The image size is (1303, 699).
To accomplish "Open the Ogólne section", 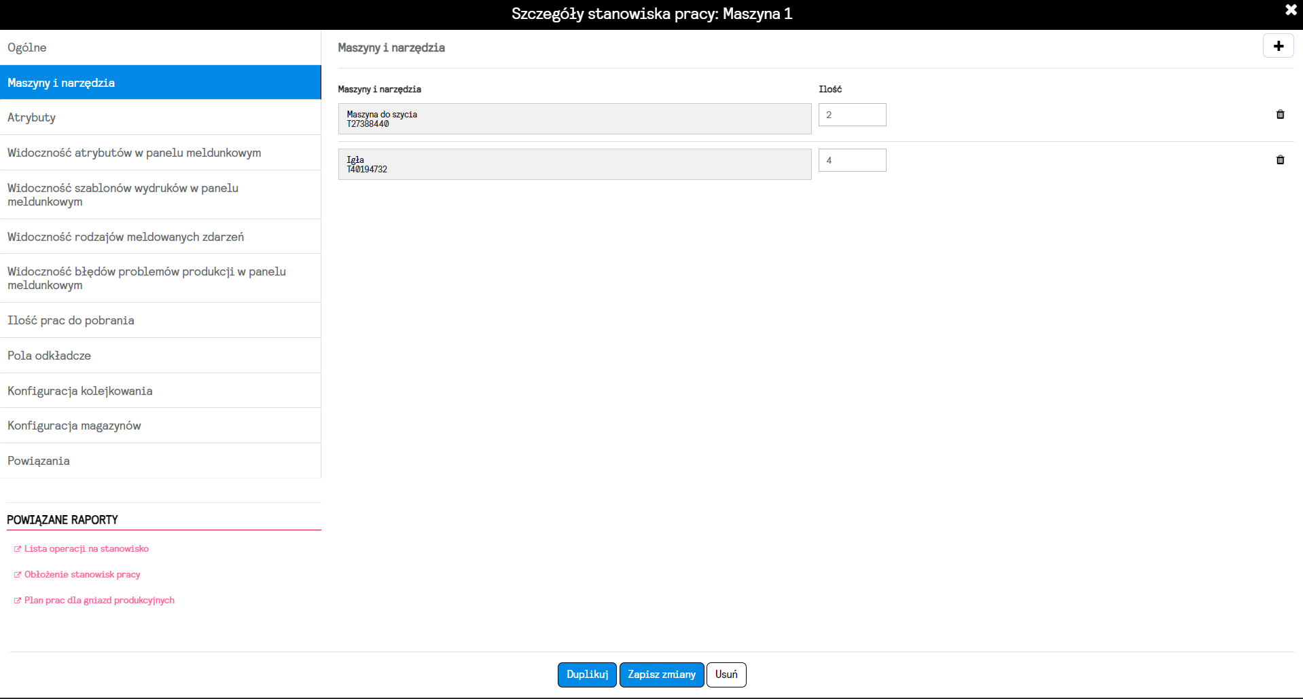I will pos(160,48).
